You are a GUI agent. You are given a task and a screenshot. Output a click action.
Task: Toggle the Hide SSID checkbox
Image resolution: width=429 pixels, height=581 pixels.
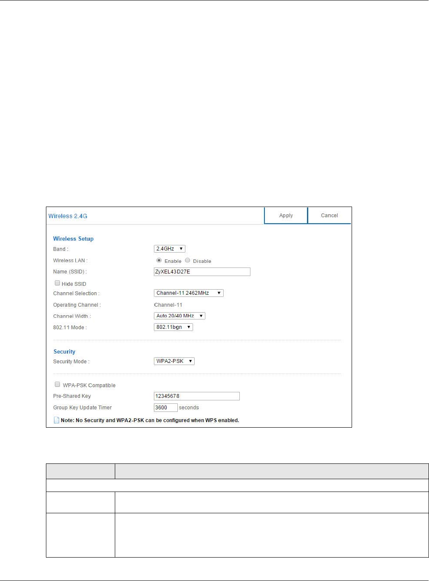(57, 283)
